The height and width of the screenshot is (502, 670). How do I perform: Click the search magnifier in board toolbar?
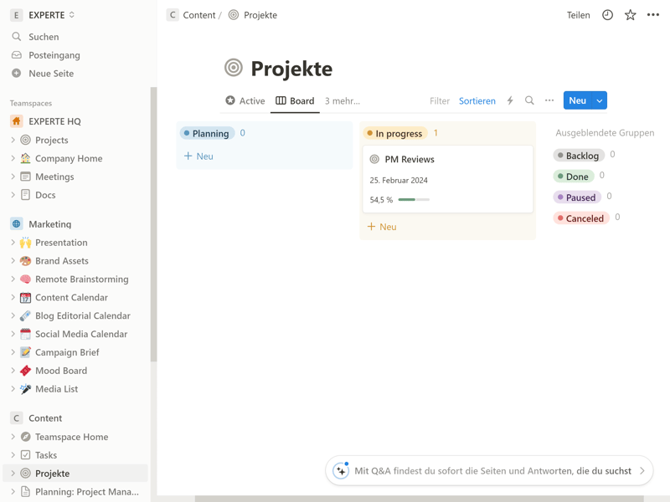(x=529, y=100)
